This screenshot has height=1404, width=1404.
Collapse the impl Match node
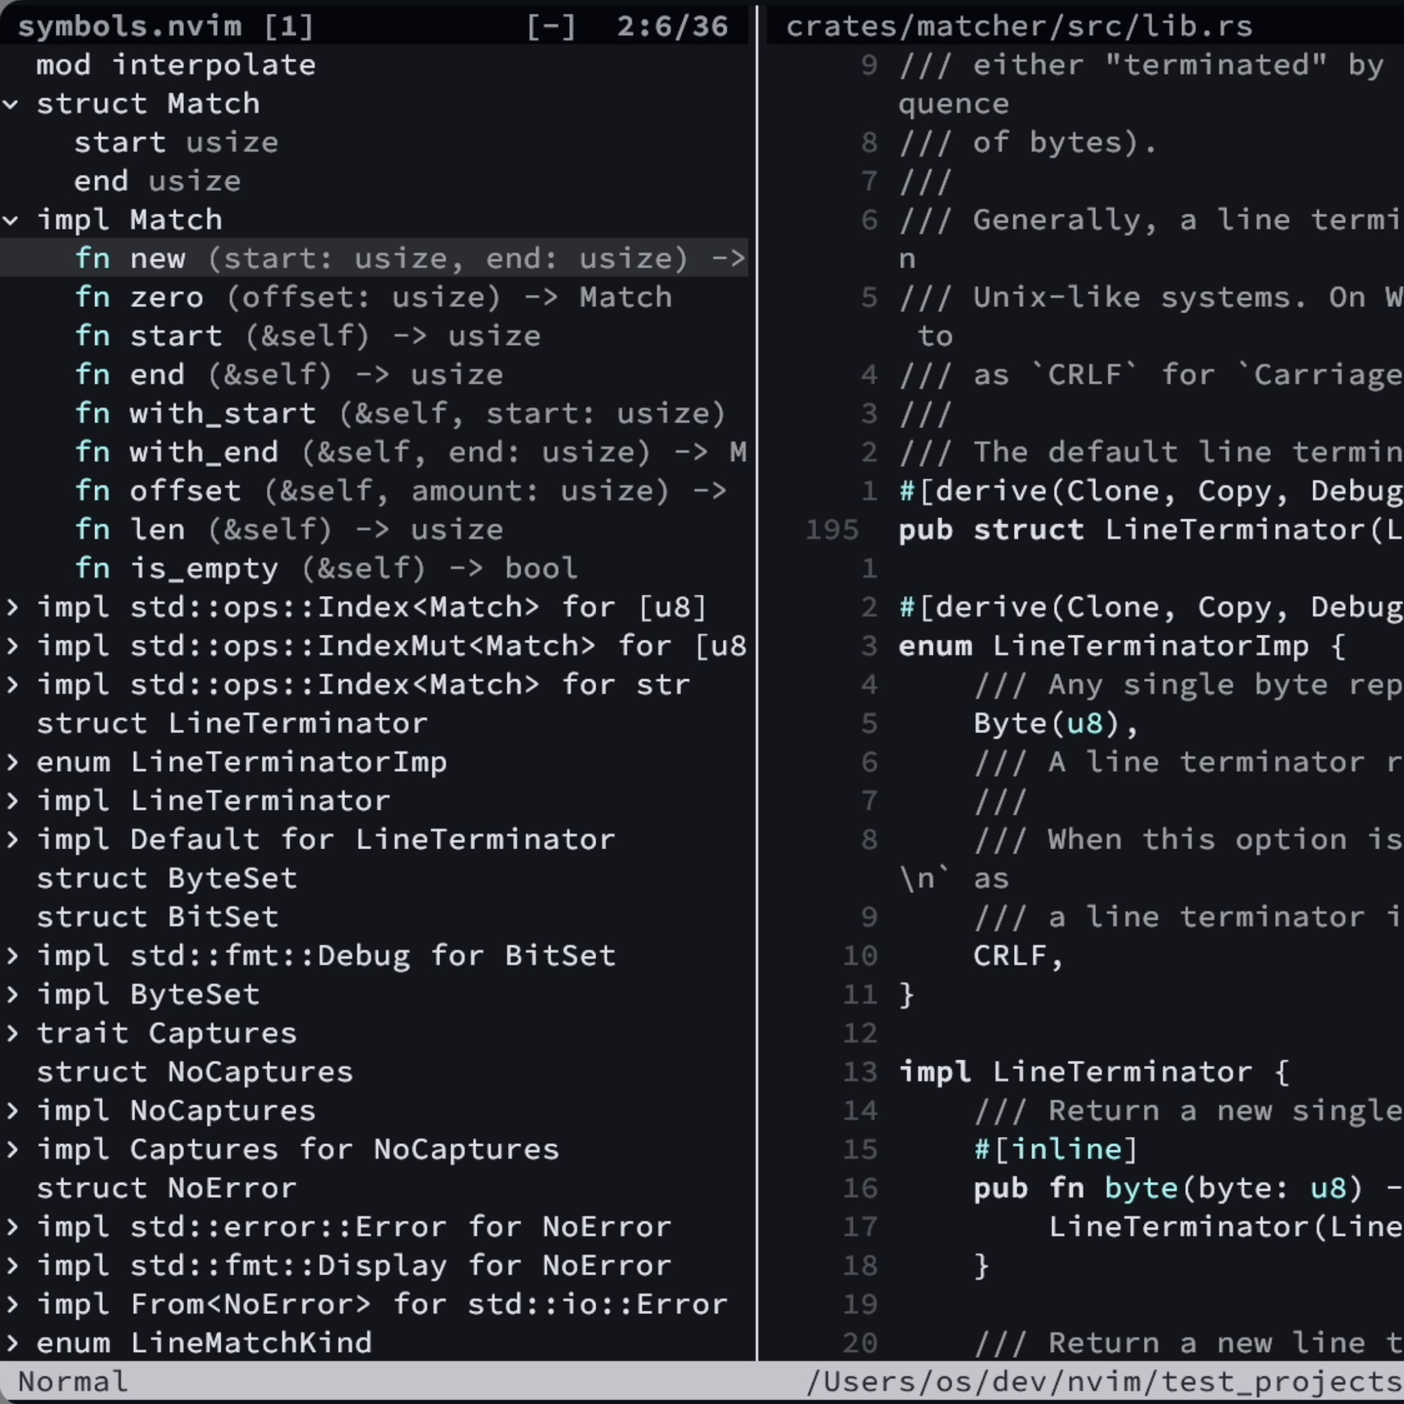pos(11,219)
